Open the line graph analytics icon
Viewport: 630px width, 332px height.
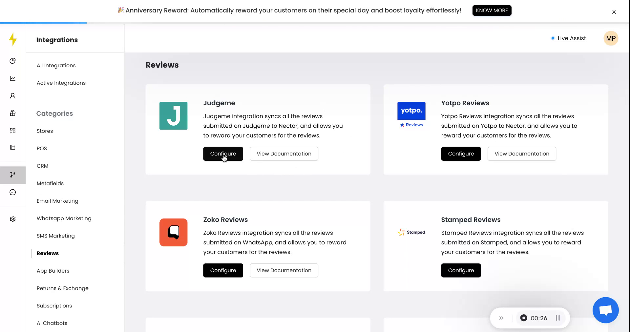point(13,78)
